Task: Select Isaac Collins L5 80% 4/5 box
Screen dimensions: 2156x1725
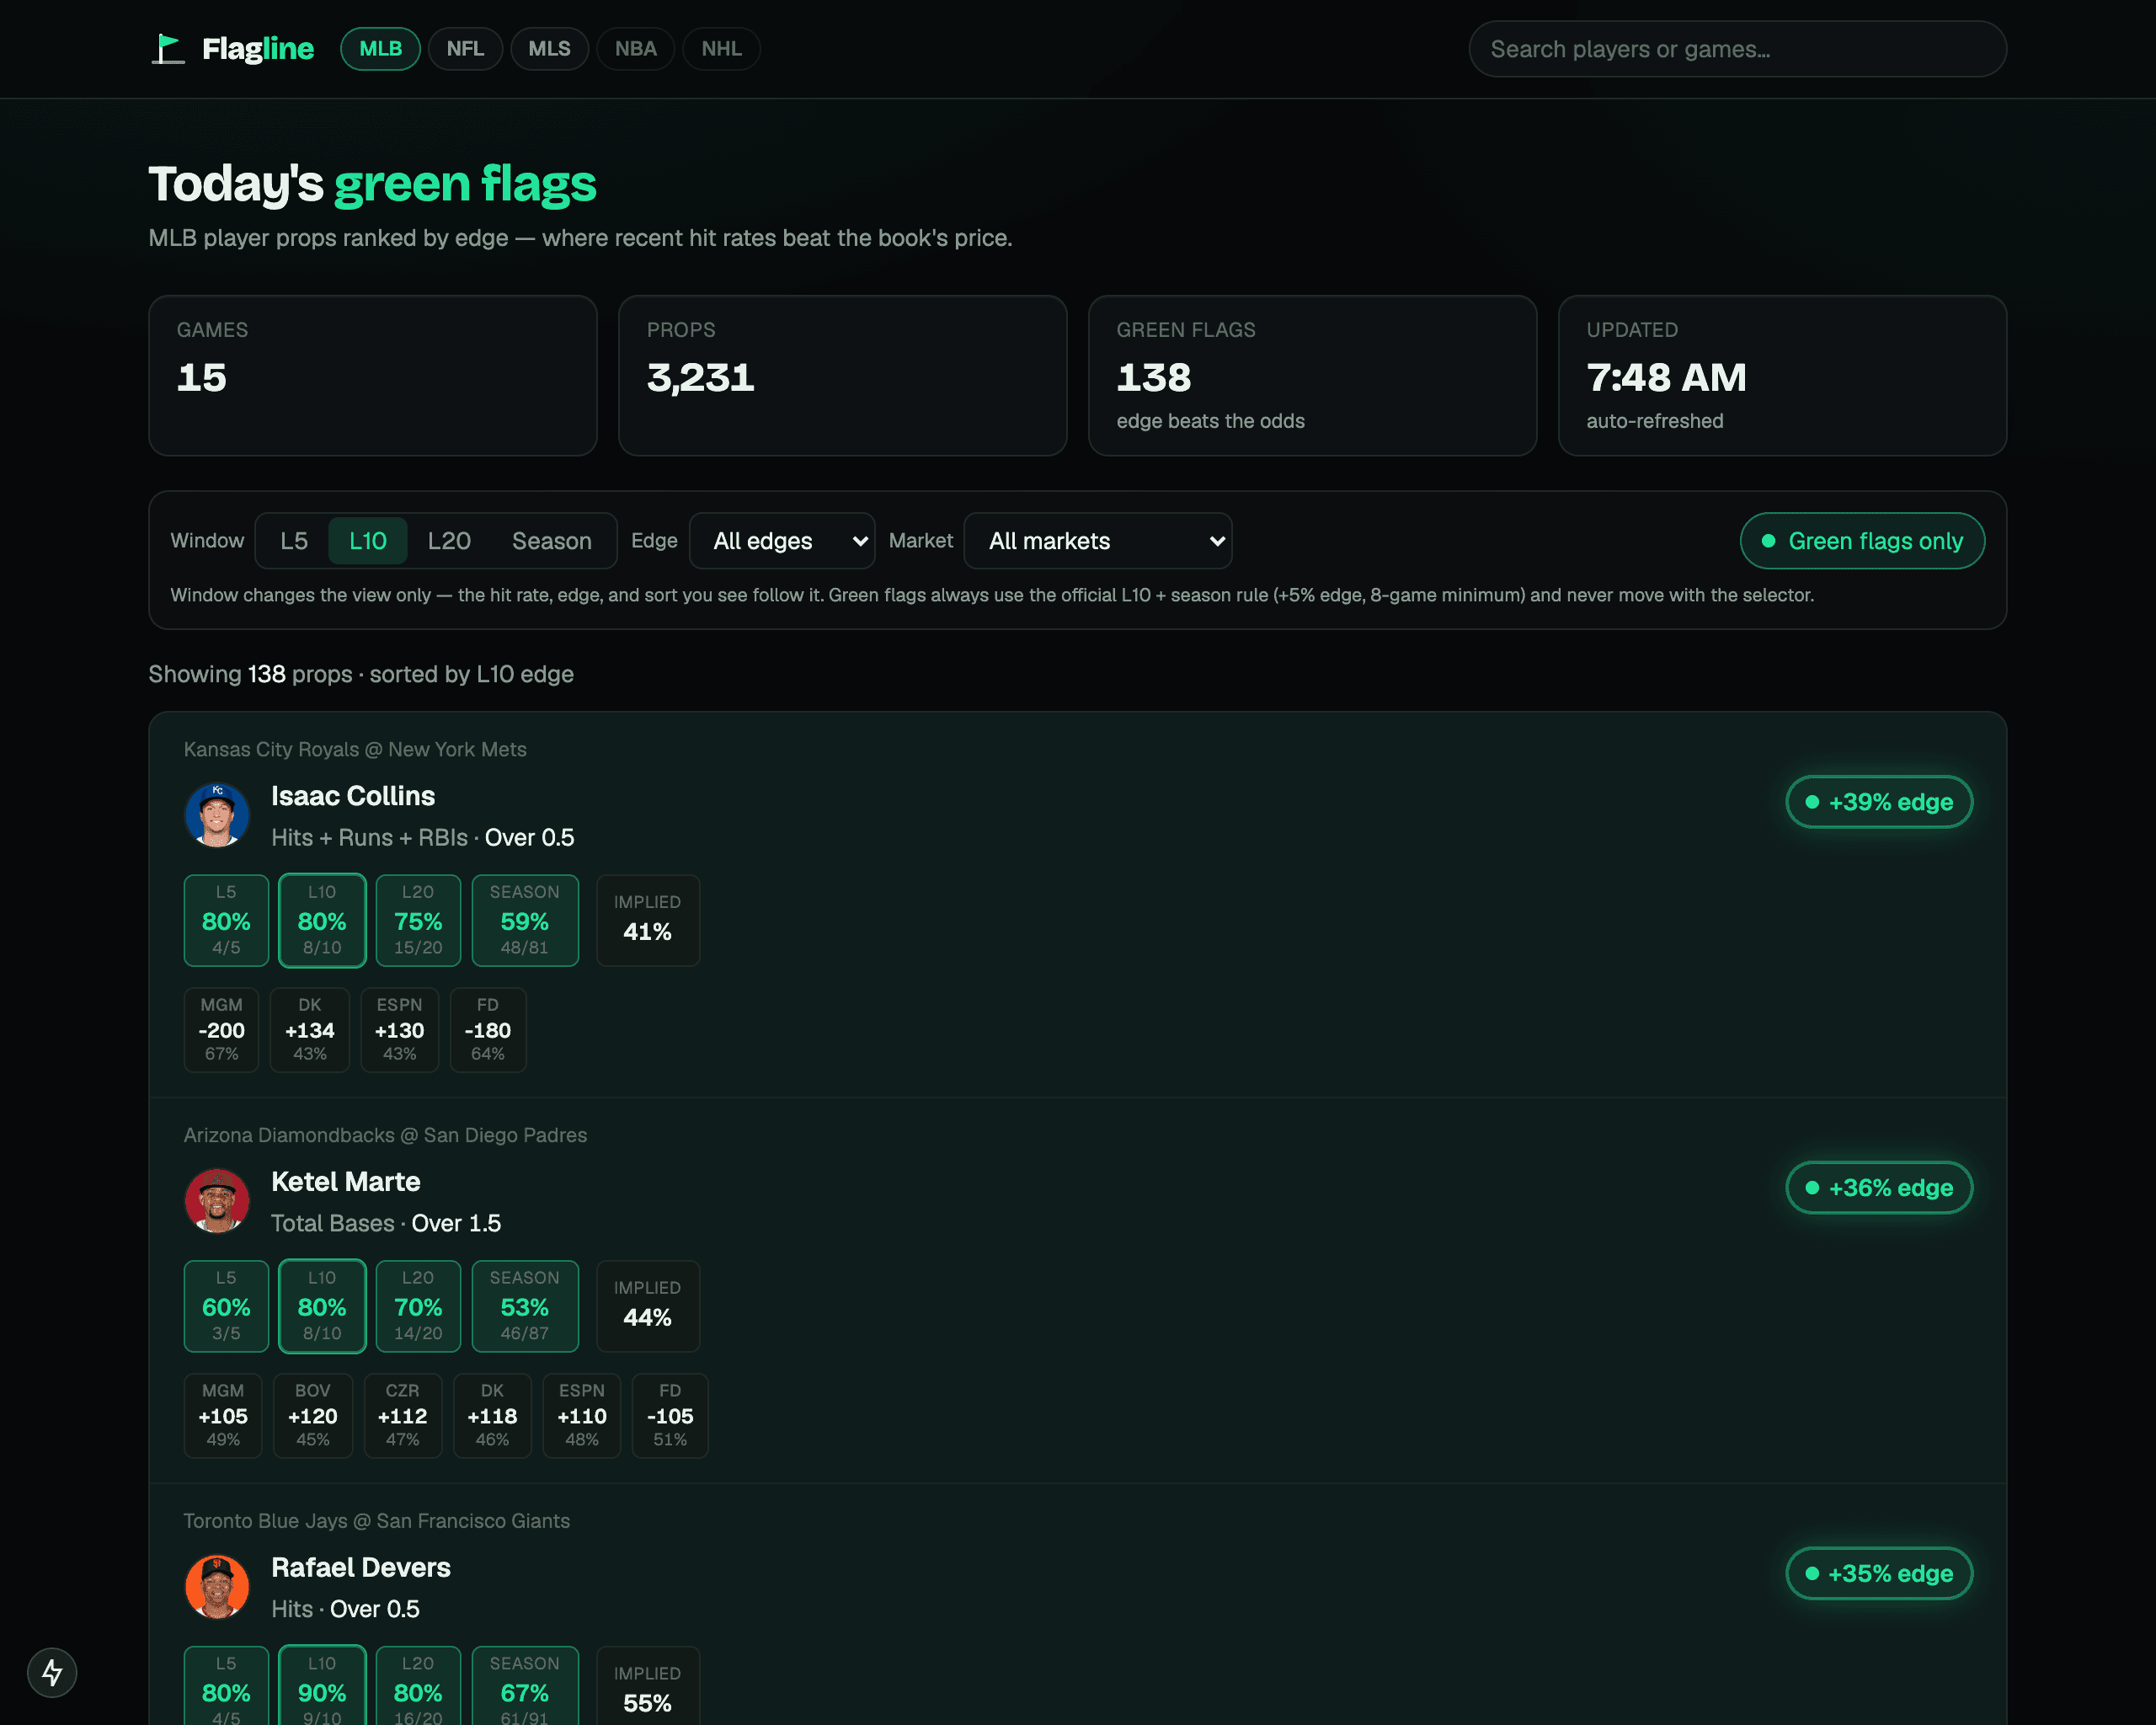Action: coord(226,921)
